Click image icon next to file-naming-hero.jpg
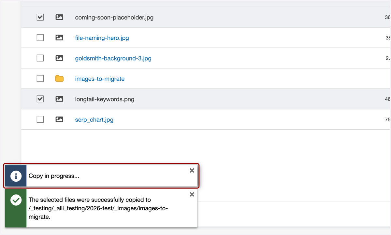Viewport: 391px width, 235px height. point(59,38)
